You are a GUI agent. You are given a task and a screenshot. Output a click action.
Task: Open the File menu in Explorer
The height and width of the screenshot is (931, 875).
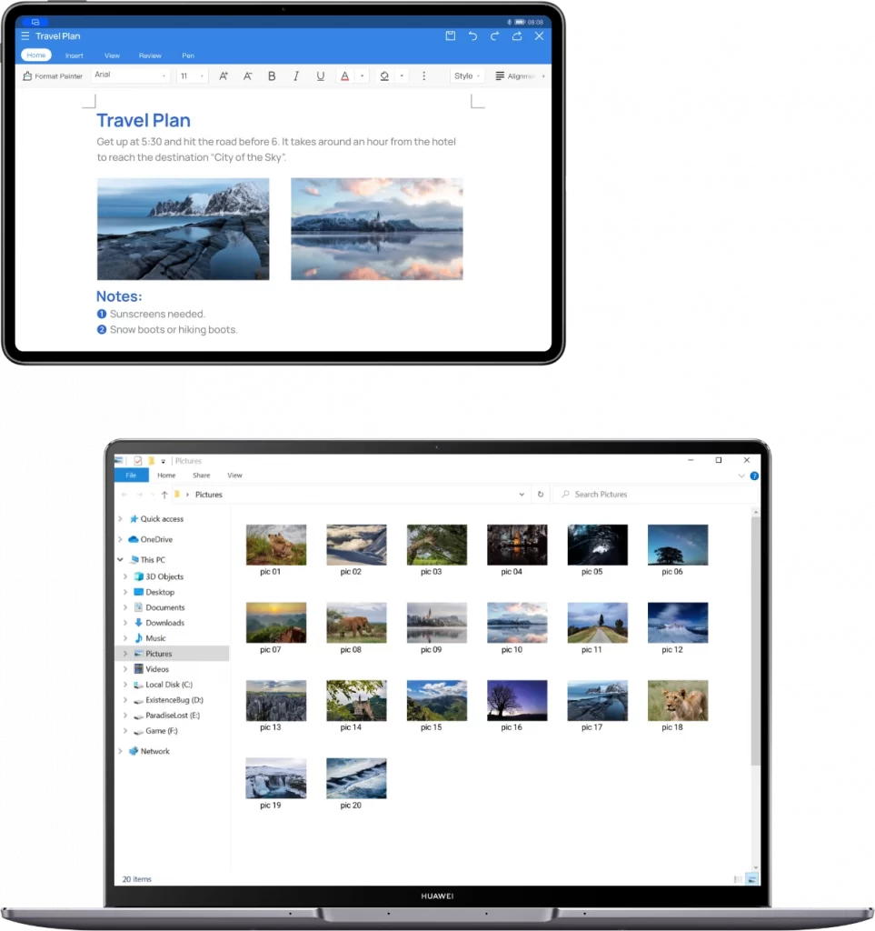131,476
